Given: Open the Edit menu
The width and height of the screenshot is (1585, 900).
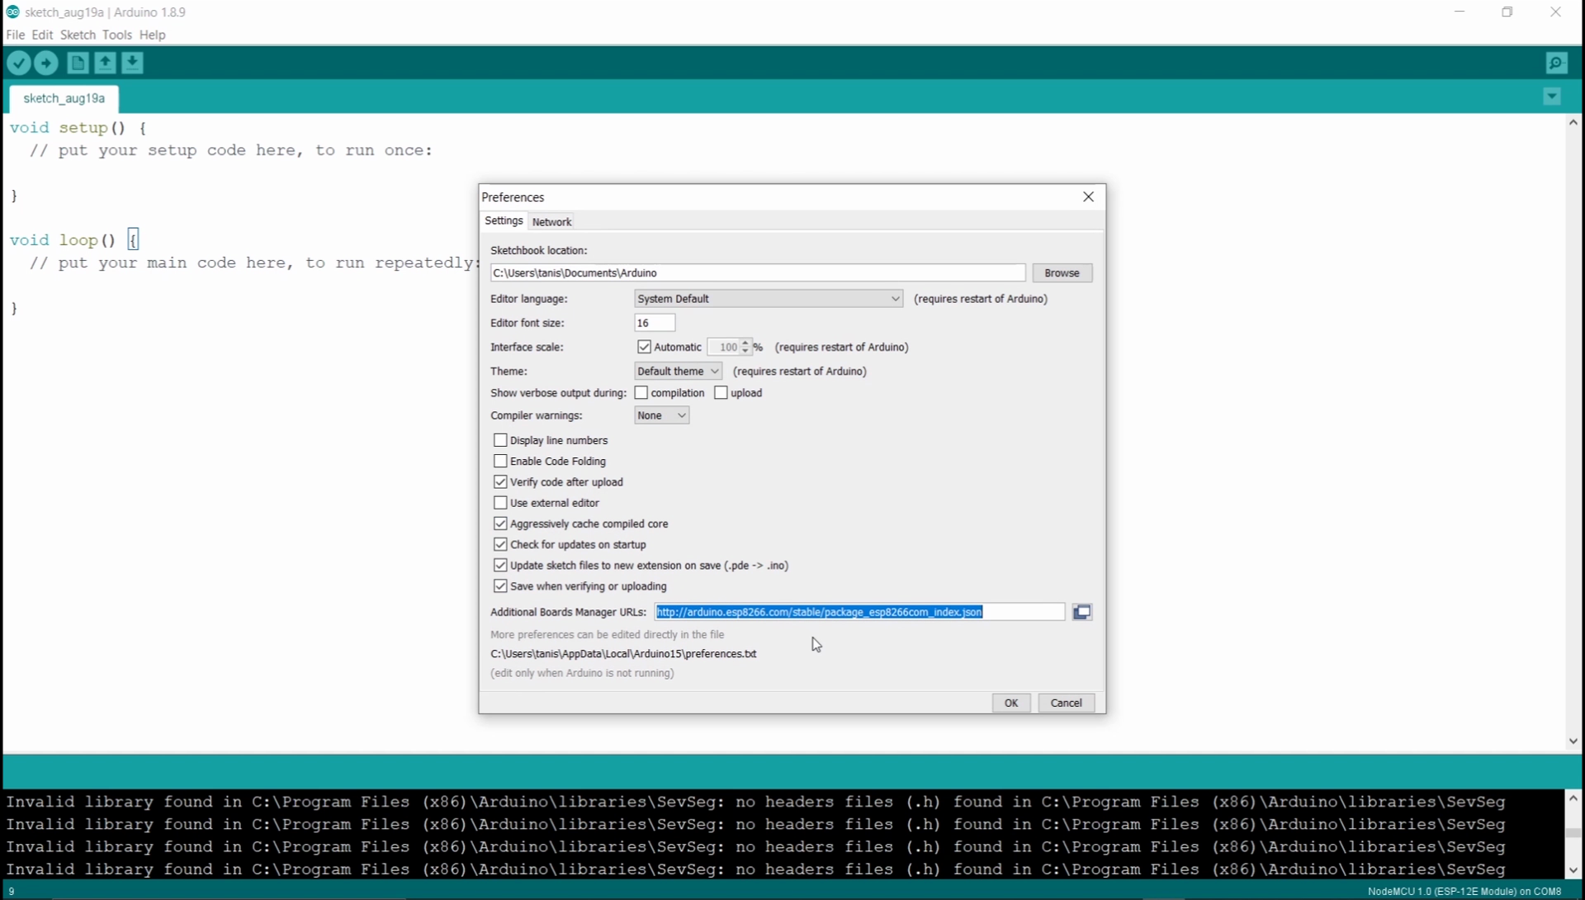Looking at the screenshot, I should pos(42,35).
